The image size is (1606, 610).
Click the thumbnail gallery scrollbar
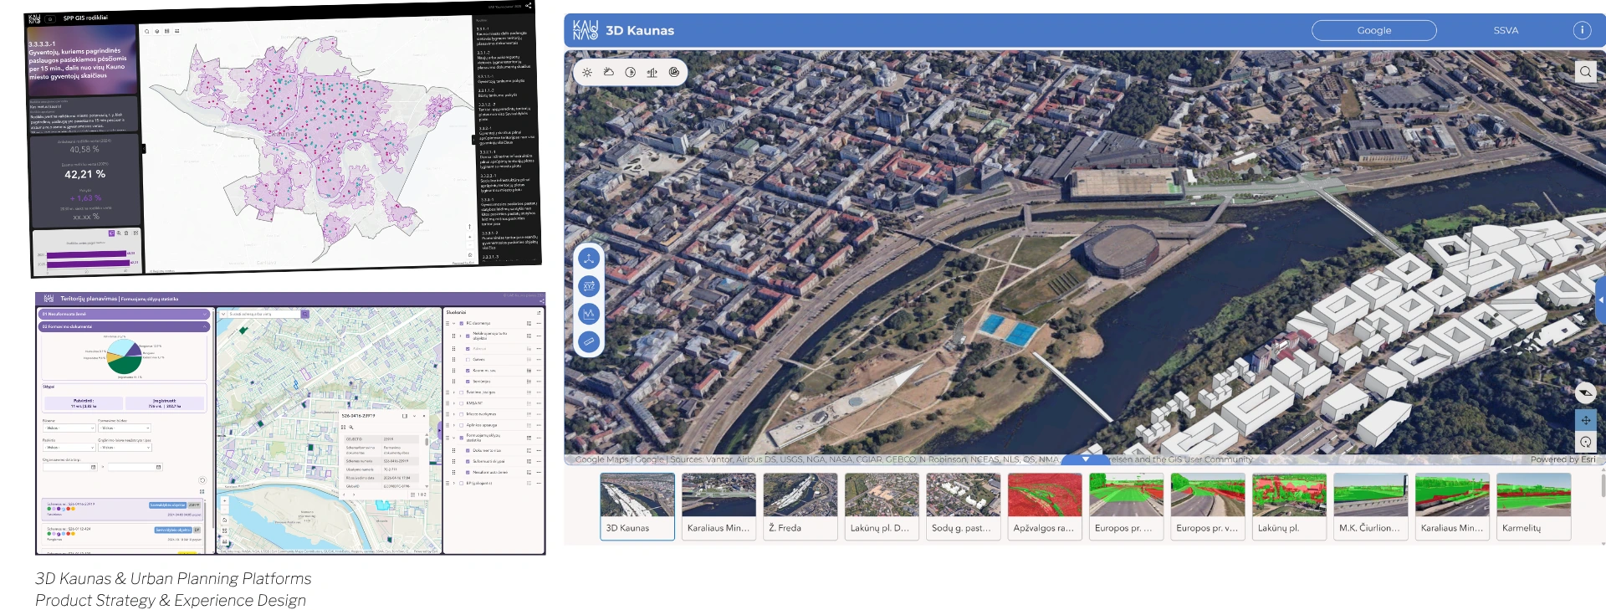pyautogui.click(x=1603, y=485)
